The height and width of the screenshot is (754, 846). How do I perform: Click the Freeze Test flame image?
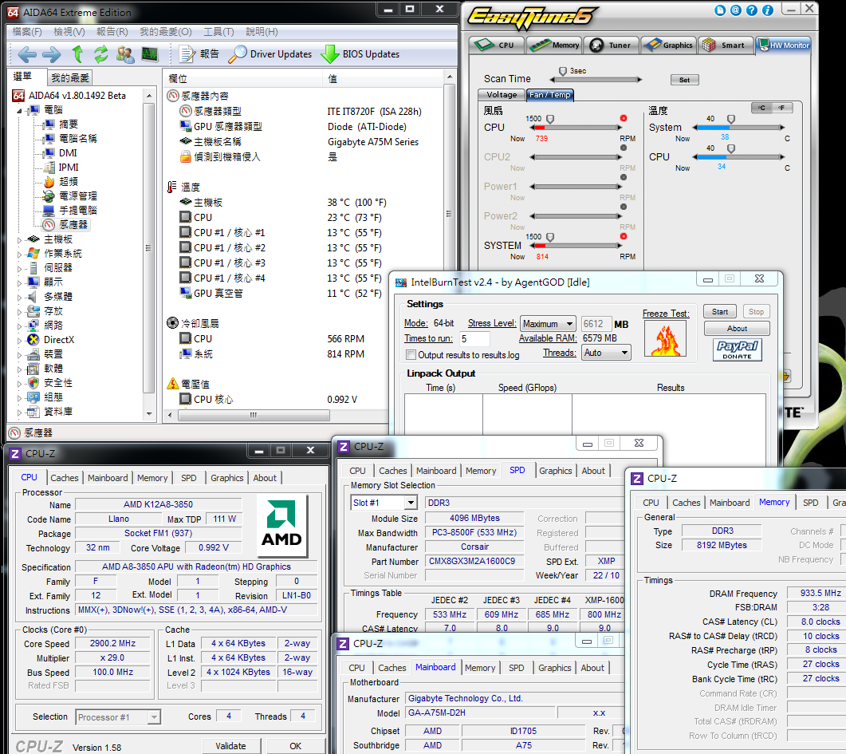[x=665, y=340]
